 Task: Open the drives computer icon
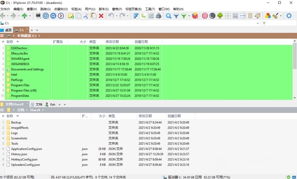[x=38, y=16]
